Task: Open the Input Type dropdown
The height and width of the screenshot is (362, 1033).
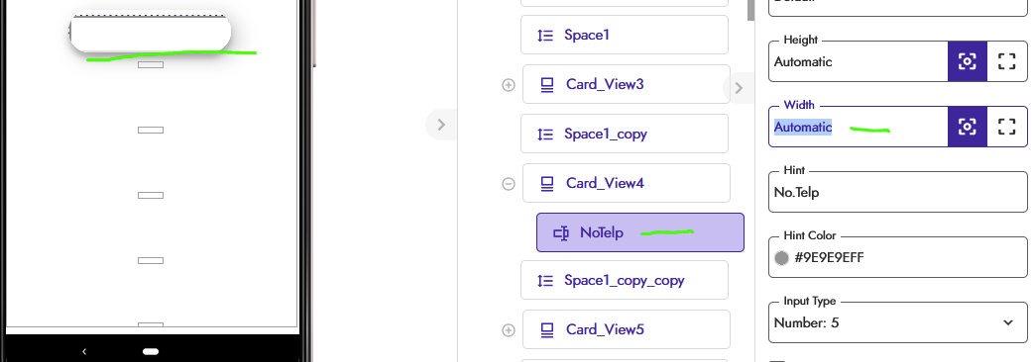Action: pos(897,322)
